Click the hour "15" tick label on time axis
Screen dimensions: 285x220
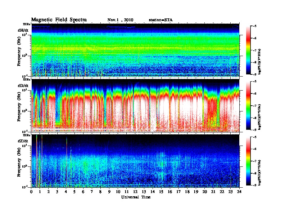161,192
